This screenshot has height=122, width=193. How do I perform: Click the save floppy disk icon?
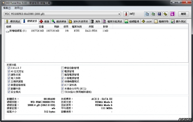(x=159, y=14)
